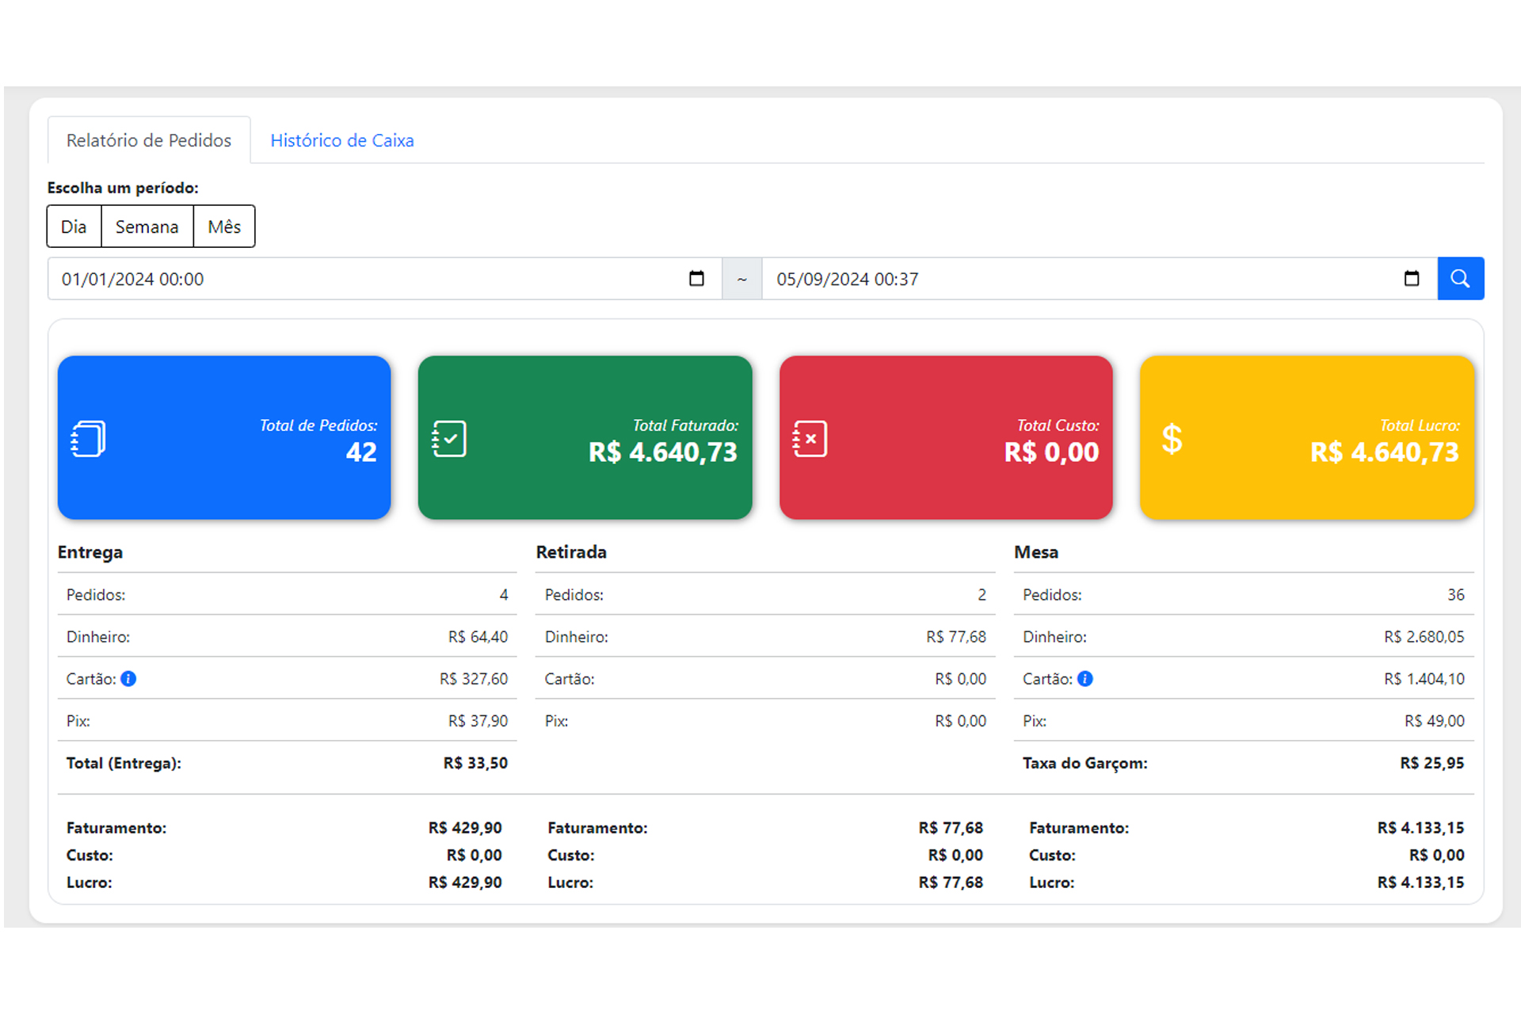Select the Dia period option
1521x1014 pixels.
pyautogui.click(x=74, y=227)
